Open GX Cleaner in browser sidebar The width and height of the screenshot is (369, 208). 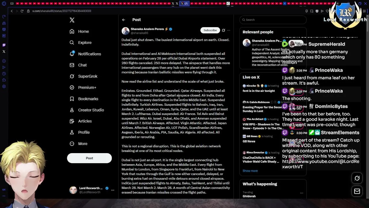pos(4,23)
